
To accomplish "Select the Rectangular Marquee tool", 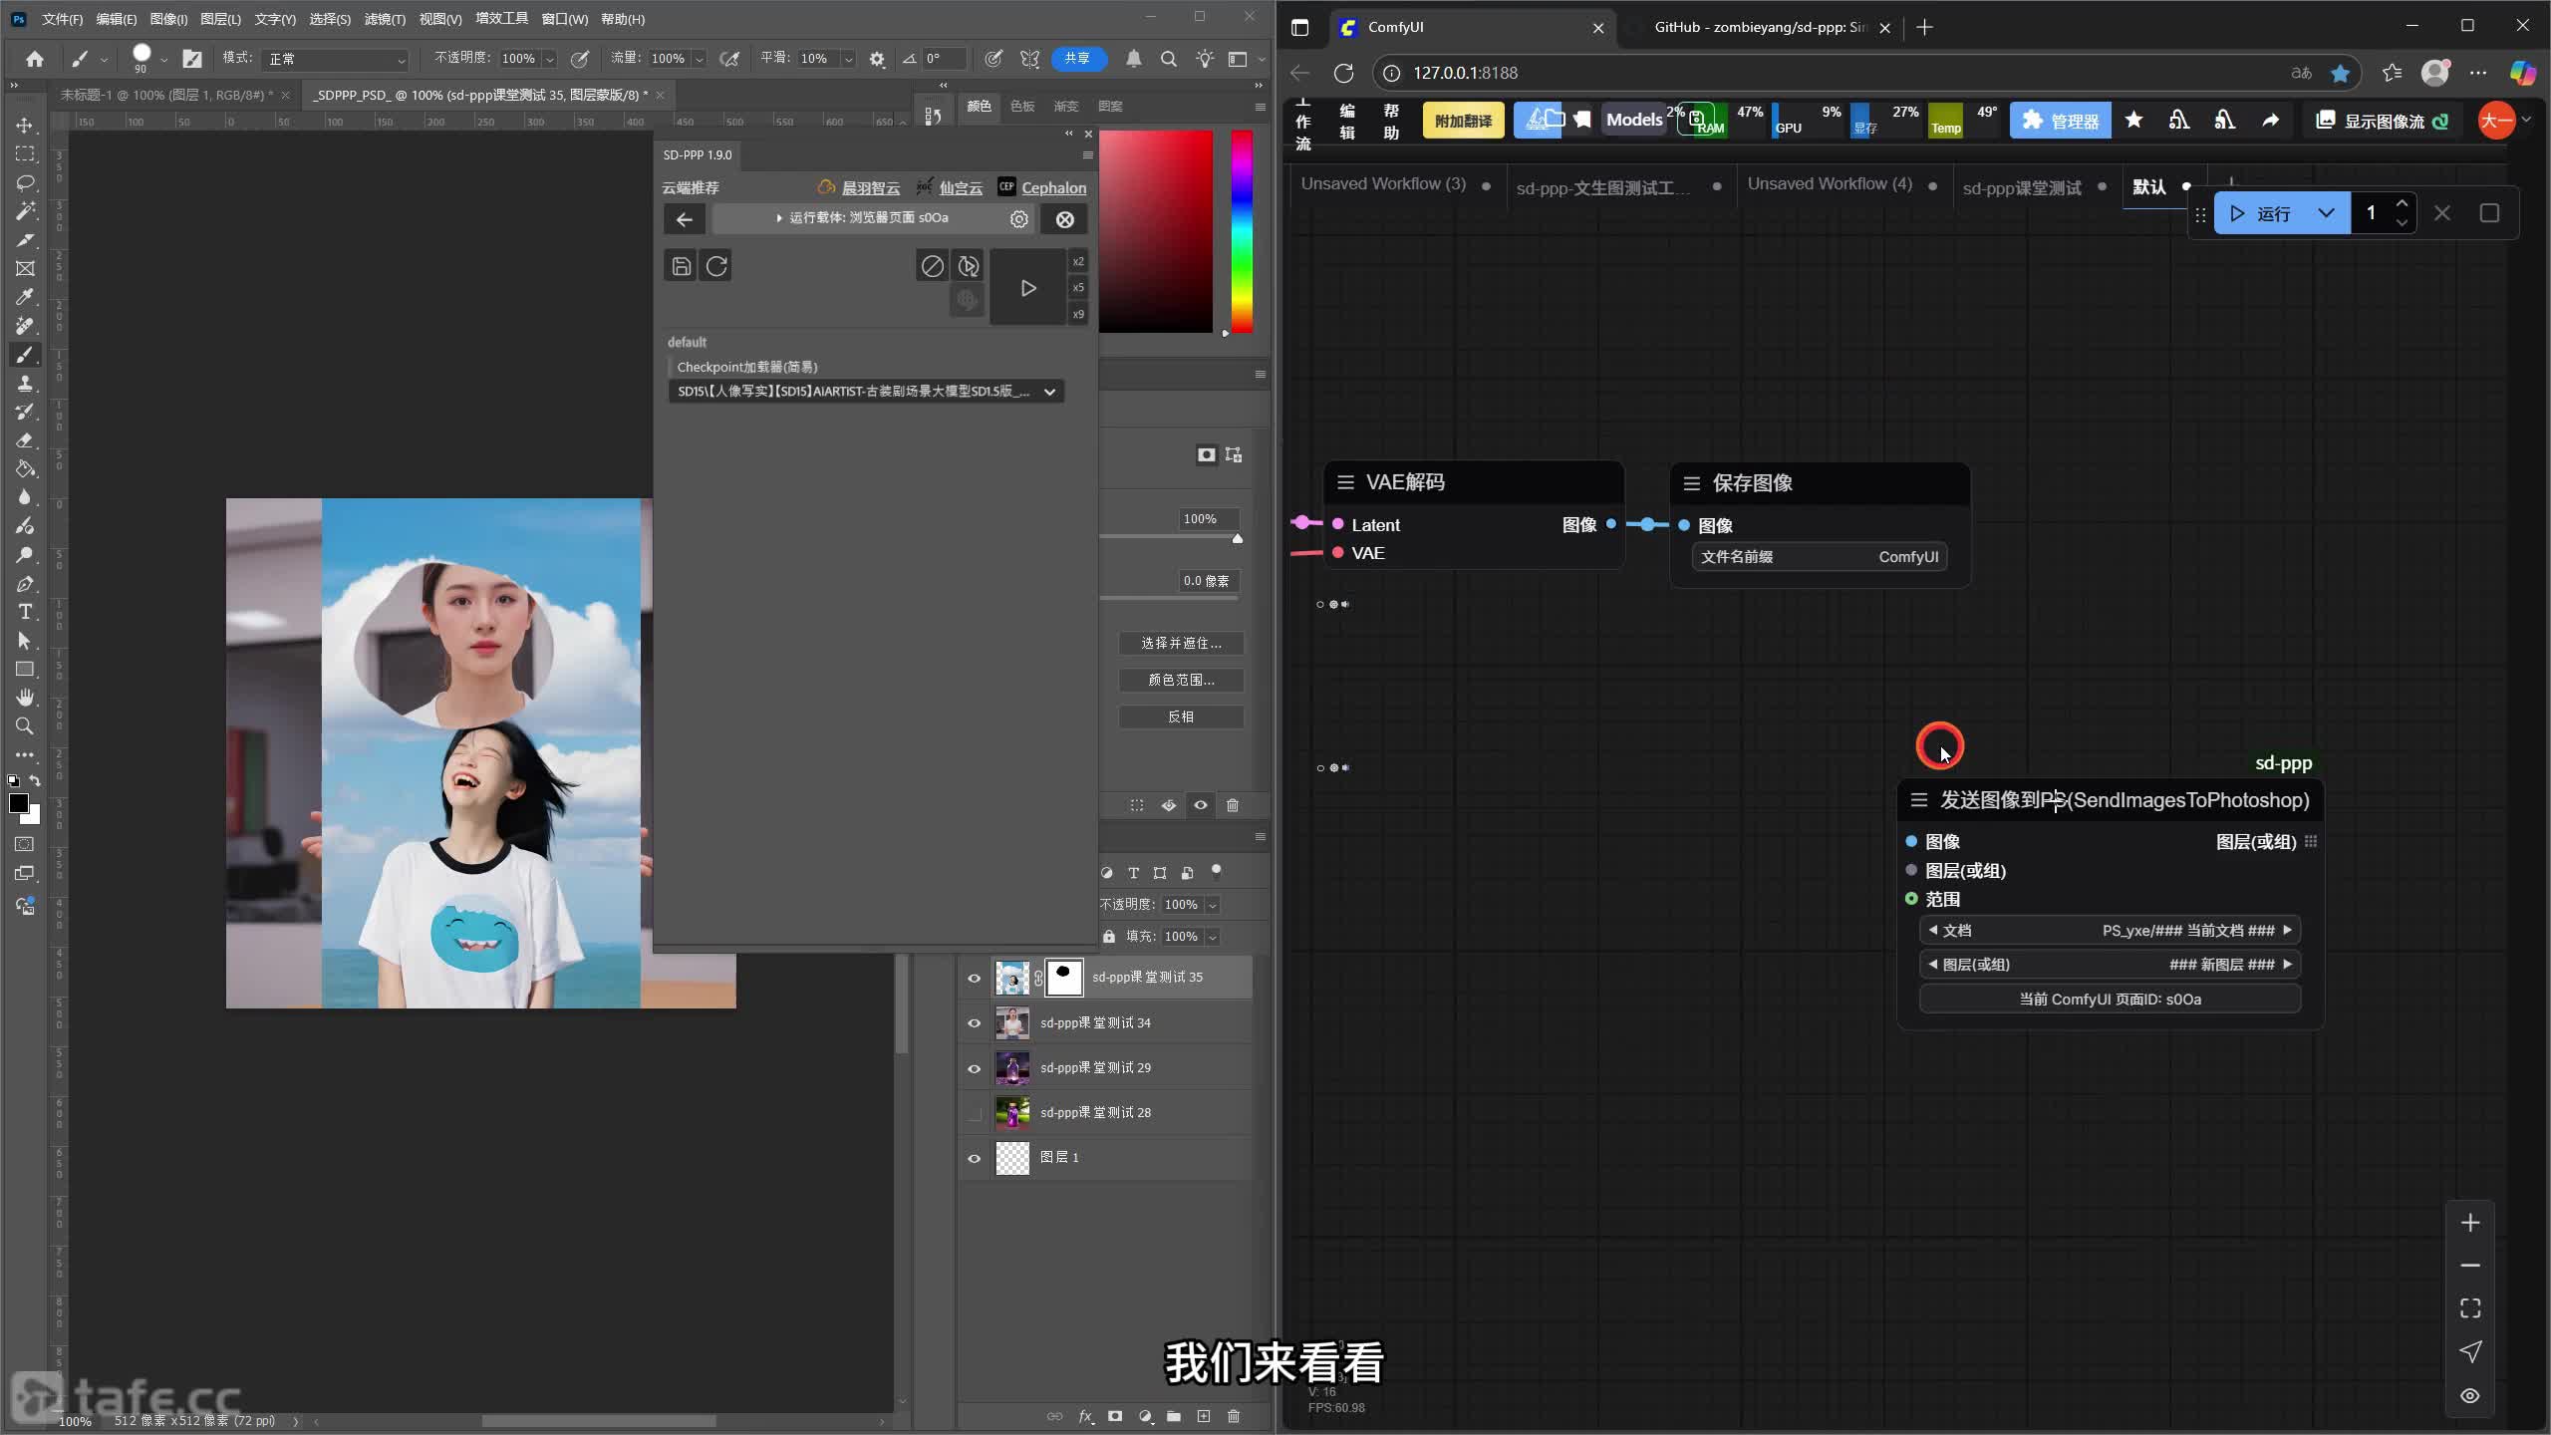I will pyautogui.click(x=25, y=154).
